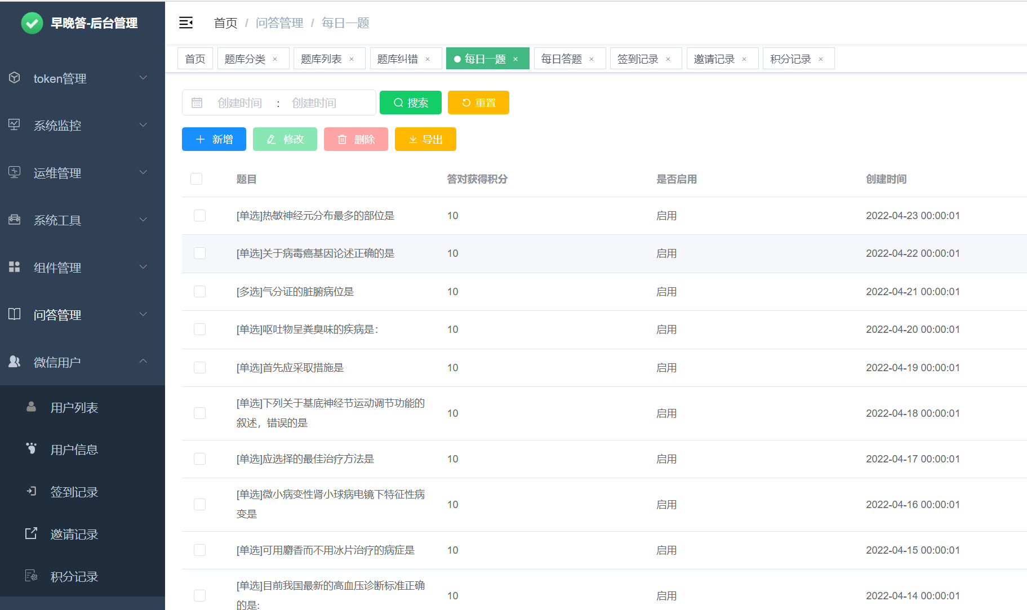Check the select-all checkbox in table header

click(x=196, y=179)
